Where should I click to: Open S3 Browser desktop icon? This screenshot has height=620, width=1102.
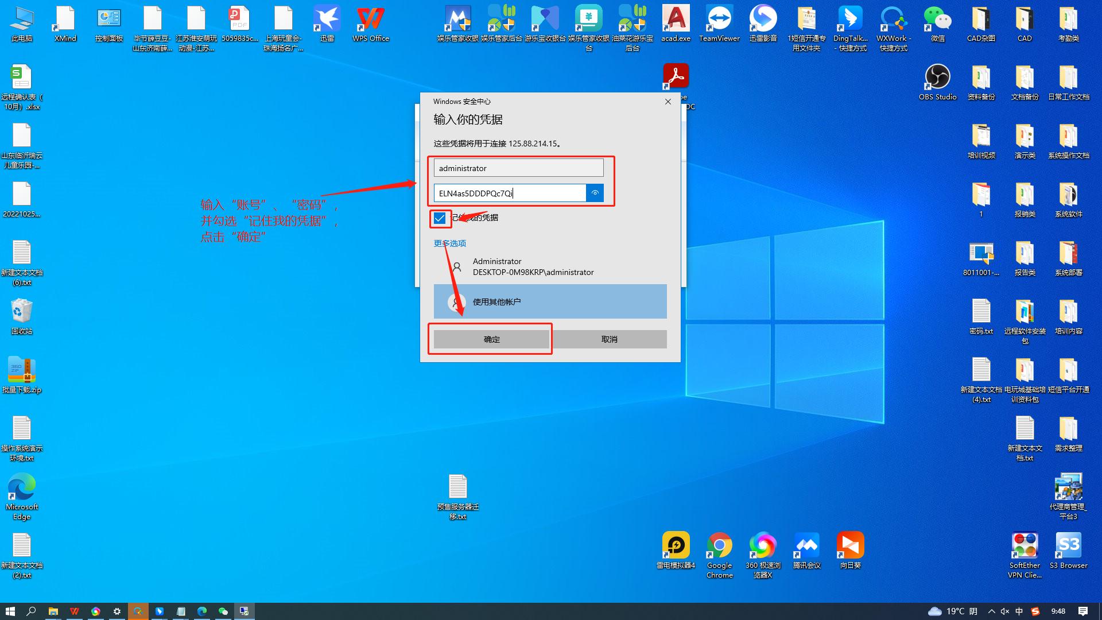[1069, 551]
